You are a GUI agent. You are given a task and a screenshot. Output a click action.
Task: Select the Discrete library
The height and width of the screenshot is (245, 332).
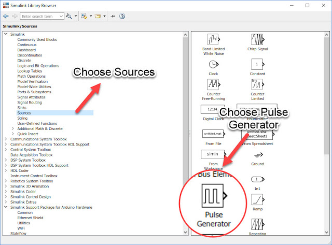tap(24, 61)
